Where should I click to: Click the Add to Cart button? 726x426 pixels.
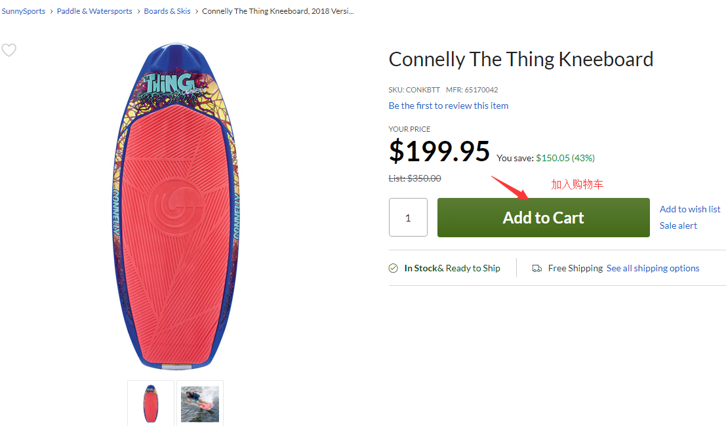(543, 218)
